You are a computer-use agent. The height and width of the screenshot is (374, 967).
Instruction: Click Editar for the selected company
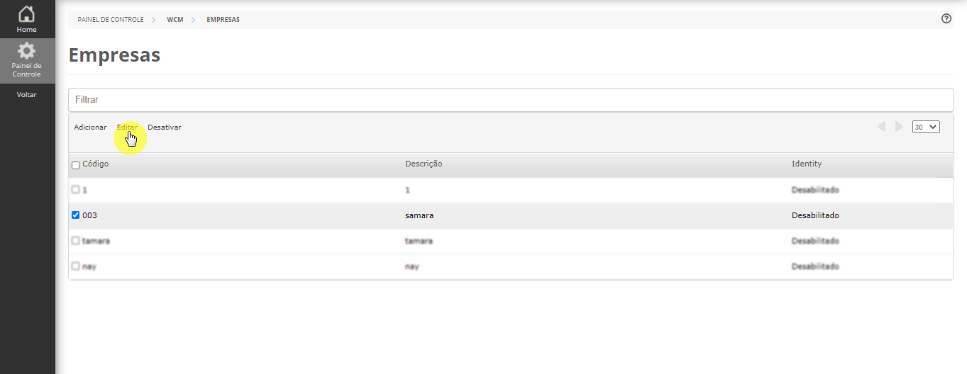pyautogui.click(x=127, y=127)
